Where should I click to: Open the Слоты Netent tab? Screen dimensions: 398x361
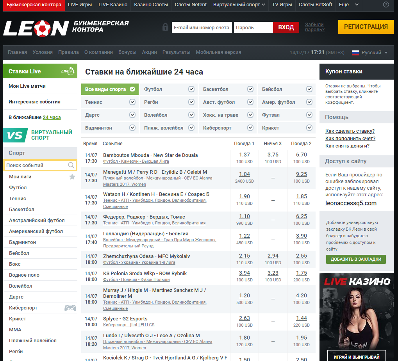[191, 5]
